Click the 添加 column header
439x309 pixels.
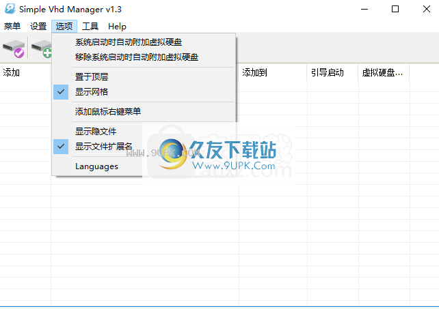(25, 72)
